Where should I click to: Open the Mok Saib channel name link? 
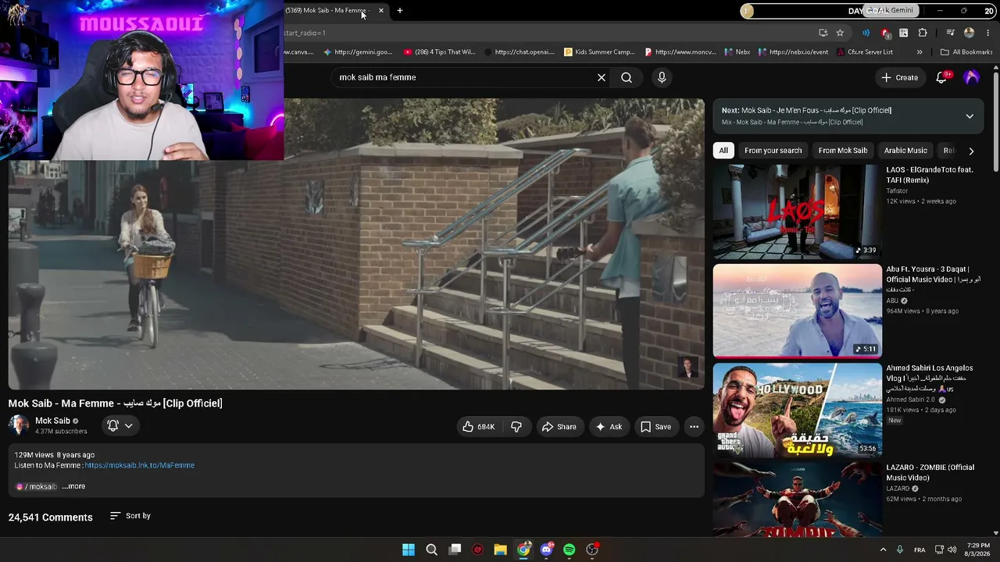coord(52,421)
